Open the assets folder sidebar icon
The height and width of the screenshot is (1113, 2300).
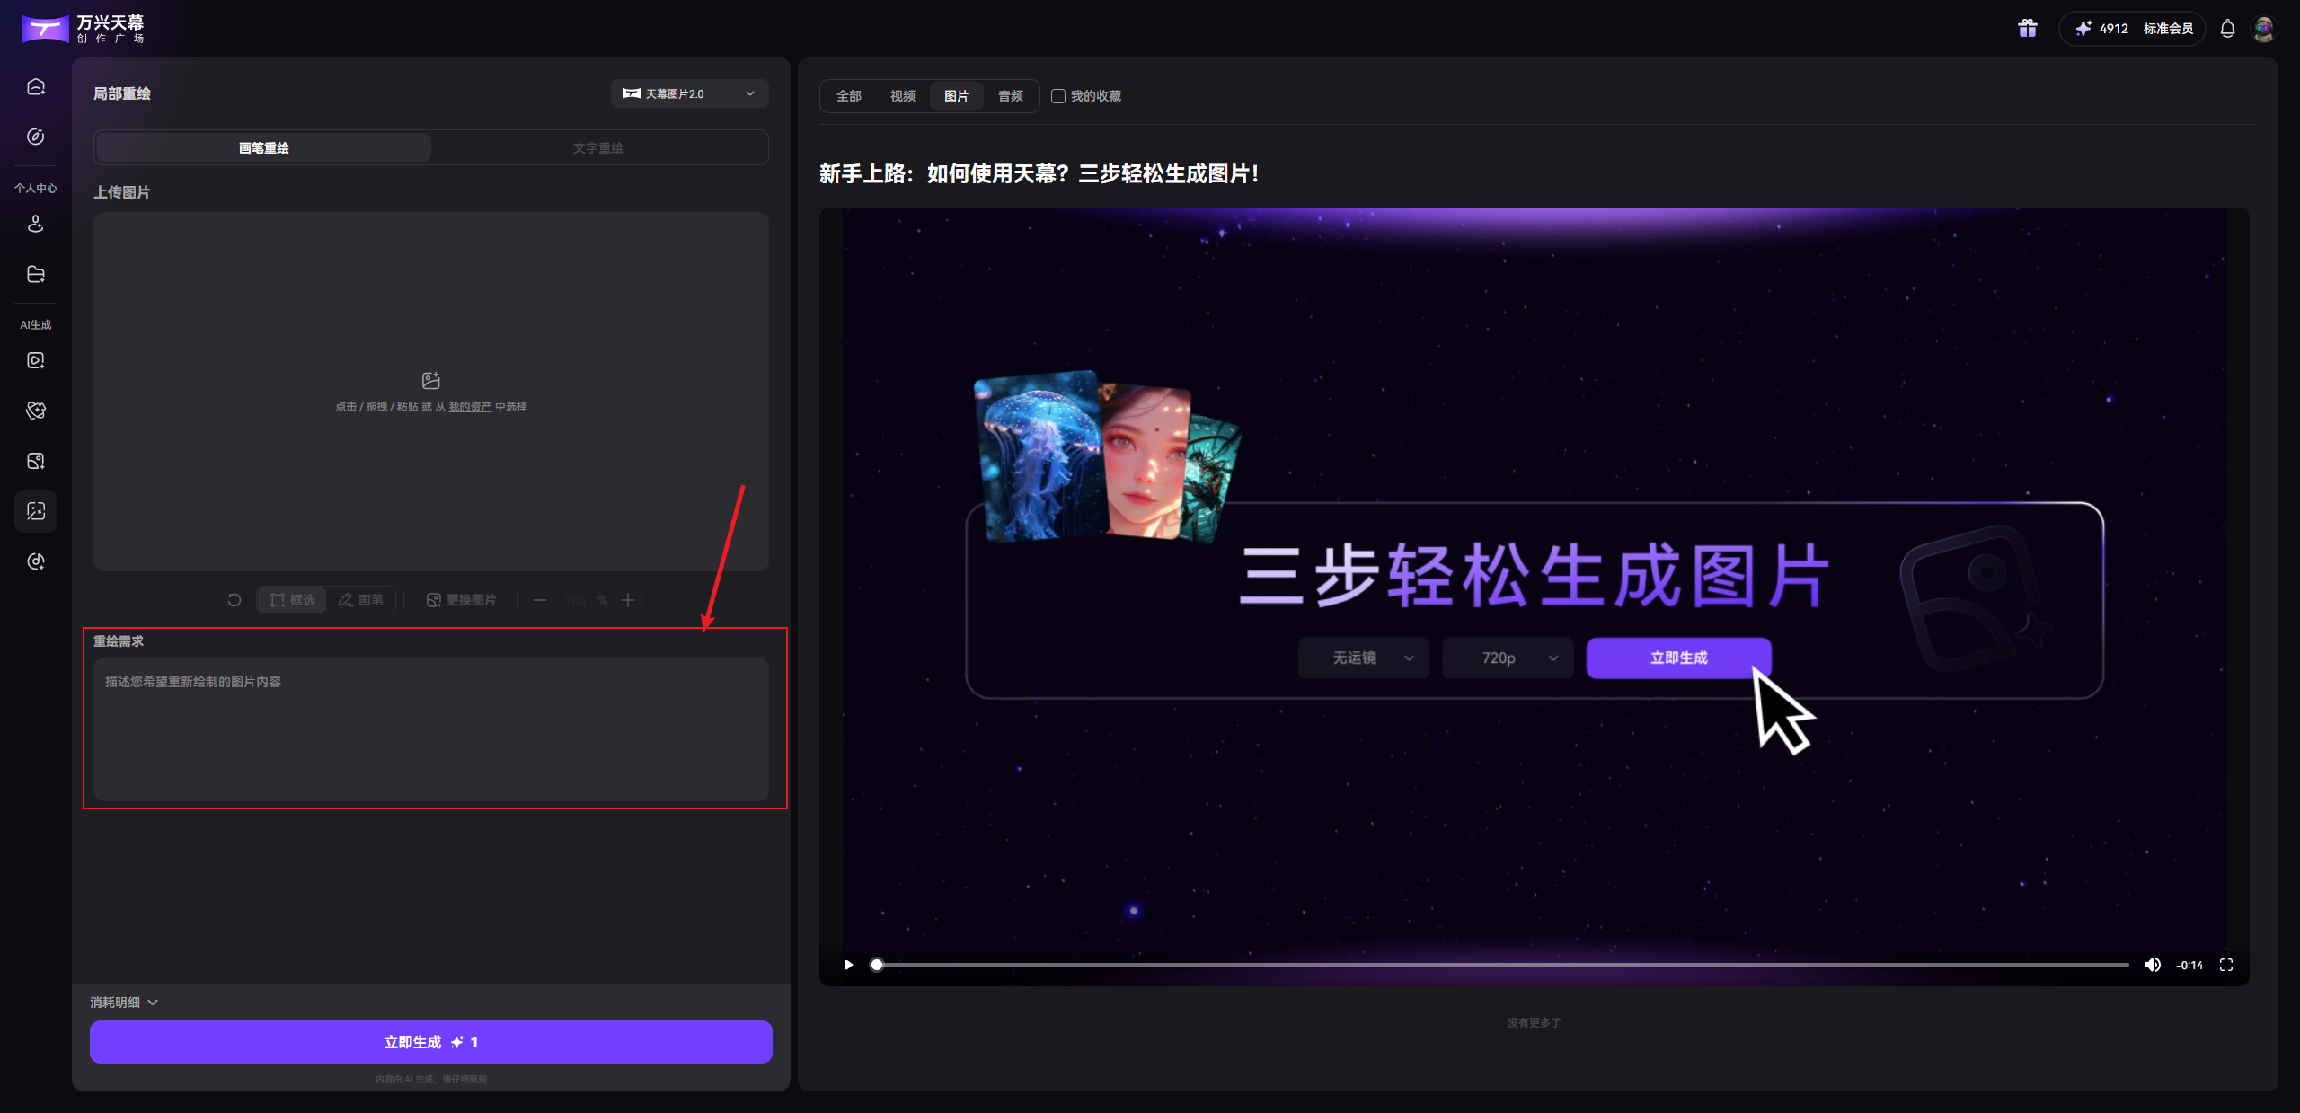(x=35, y=274)
